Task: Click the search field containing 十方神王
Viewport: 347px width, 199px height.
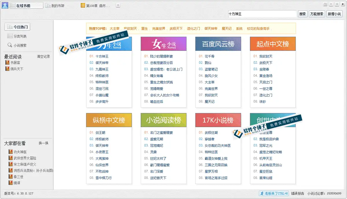Action: point(262,14)
